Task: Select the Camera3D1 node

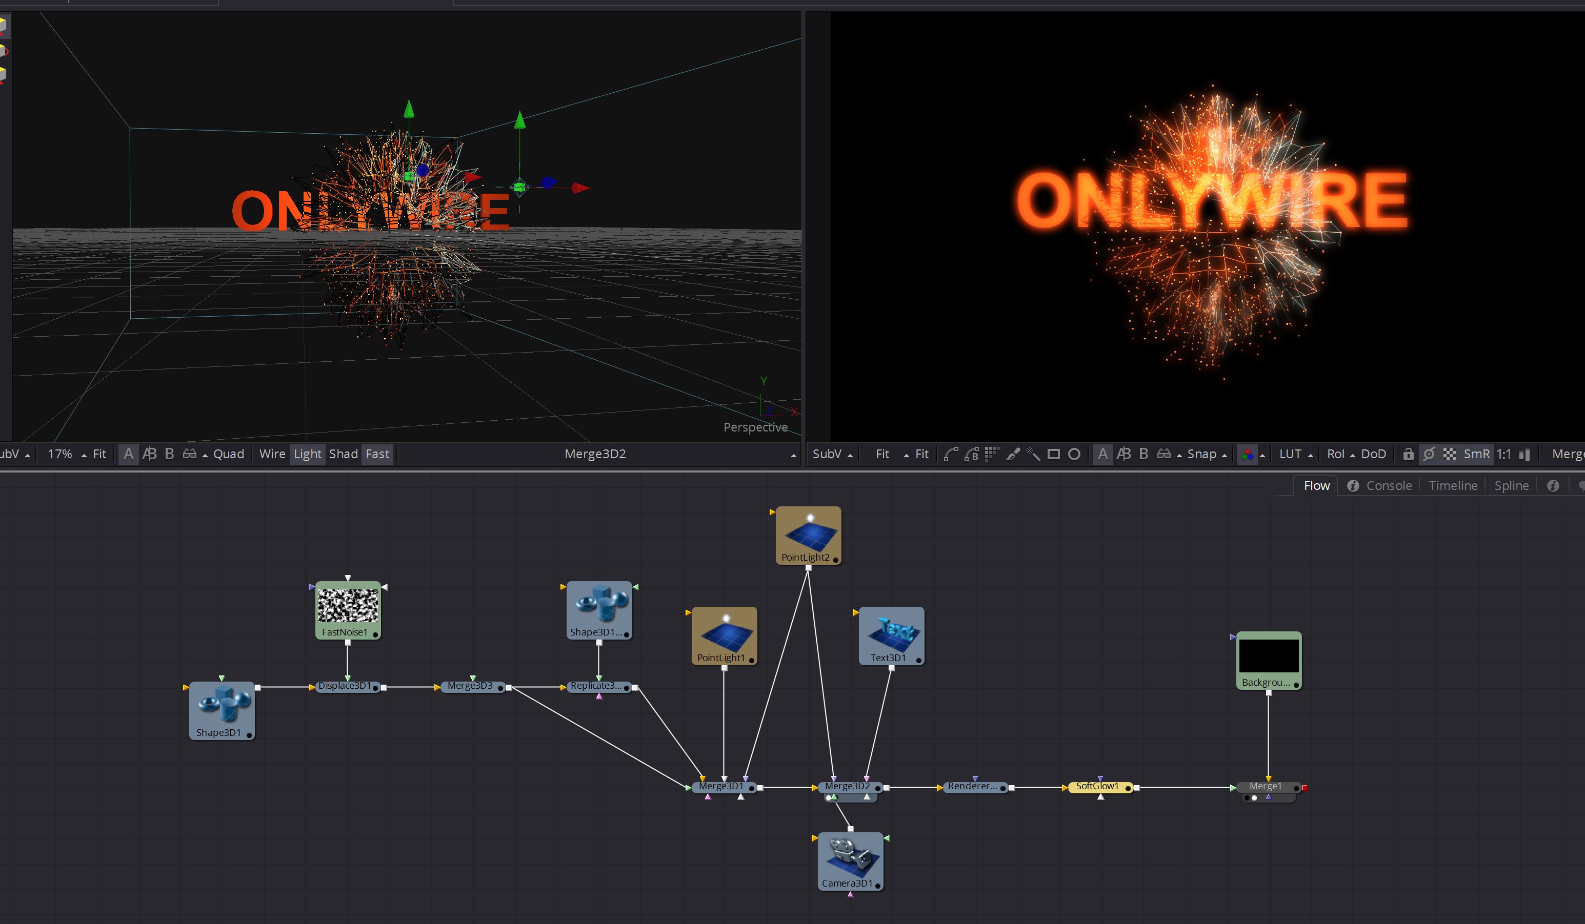Action: (850, 861)
